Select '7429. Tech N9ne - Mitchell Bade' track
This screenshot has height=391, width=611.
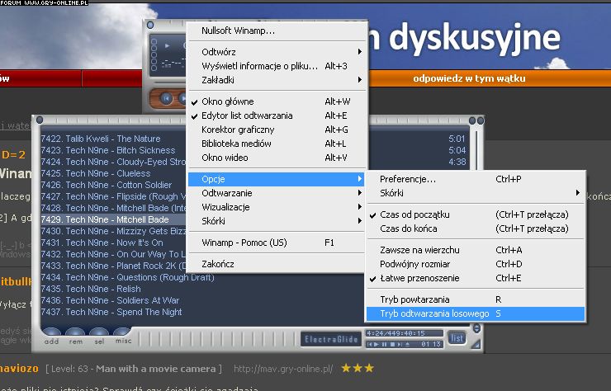coord(113,219)
